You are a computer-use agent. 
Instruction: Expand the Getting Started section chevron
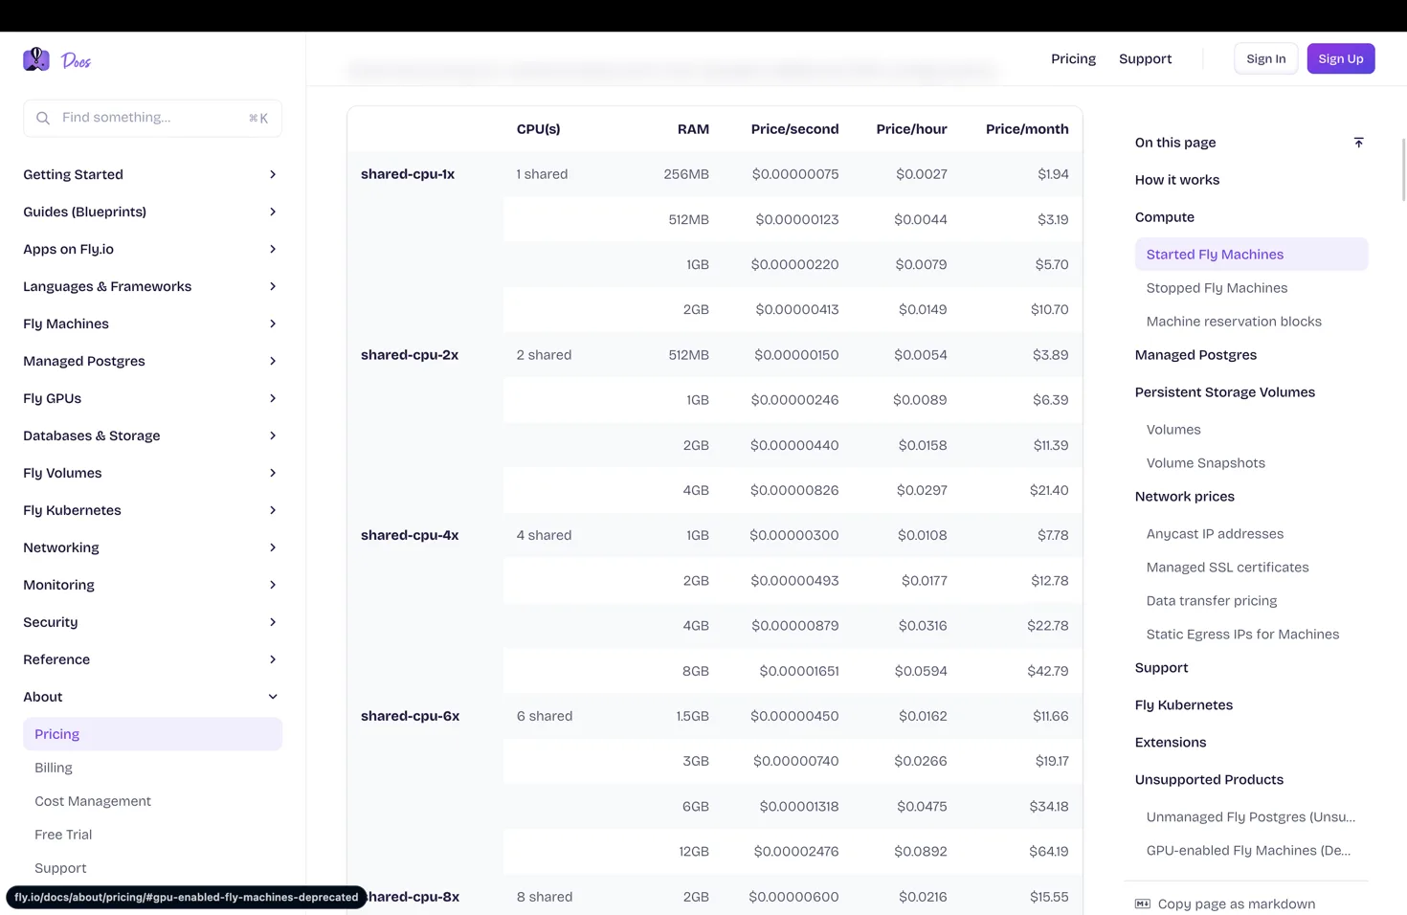[x=273, y=174]
